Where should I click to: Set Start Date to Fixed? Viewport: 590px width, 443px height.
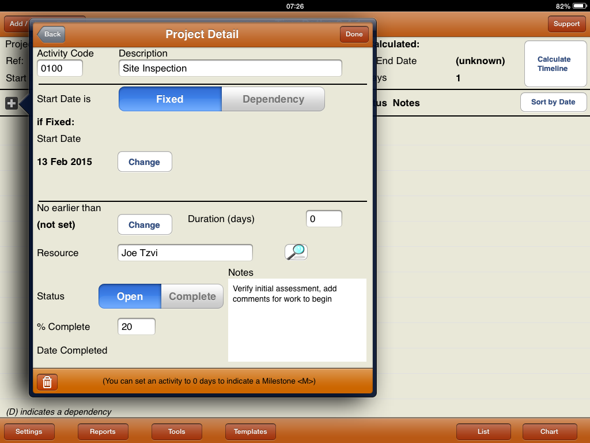[170, 99]
